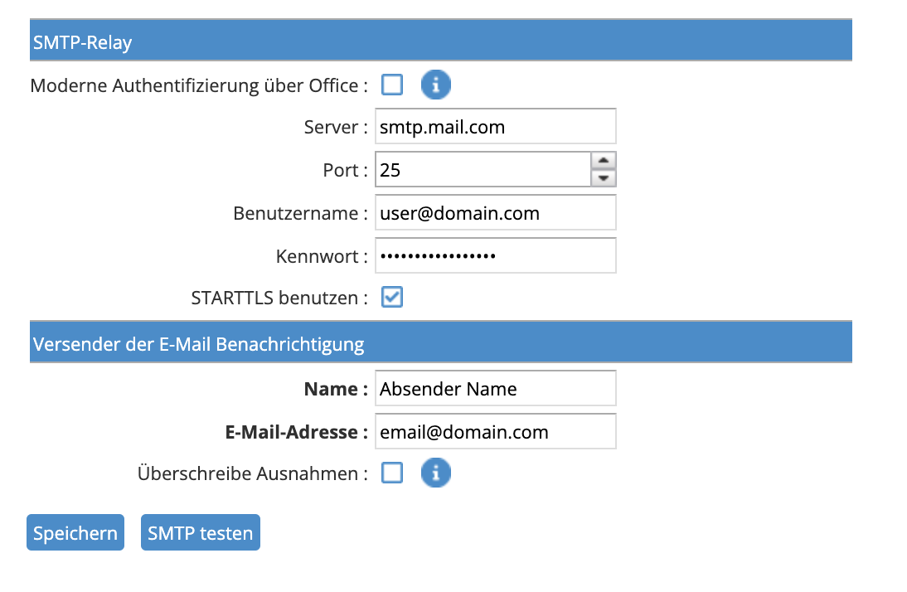Disable STARTTLS benutzen
907x592 pixels.
(391, 297)
